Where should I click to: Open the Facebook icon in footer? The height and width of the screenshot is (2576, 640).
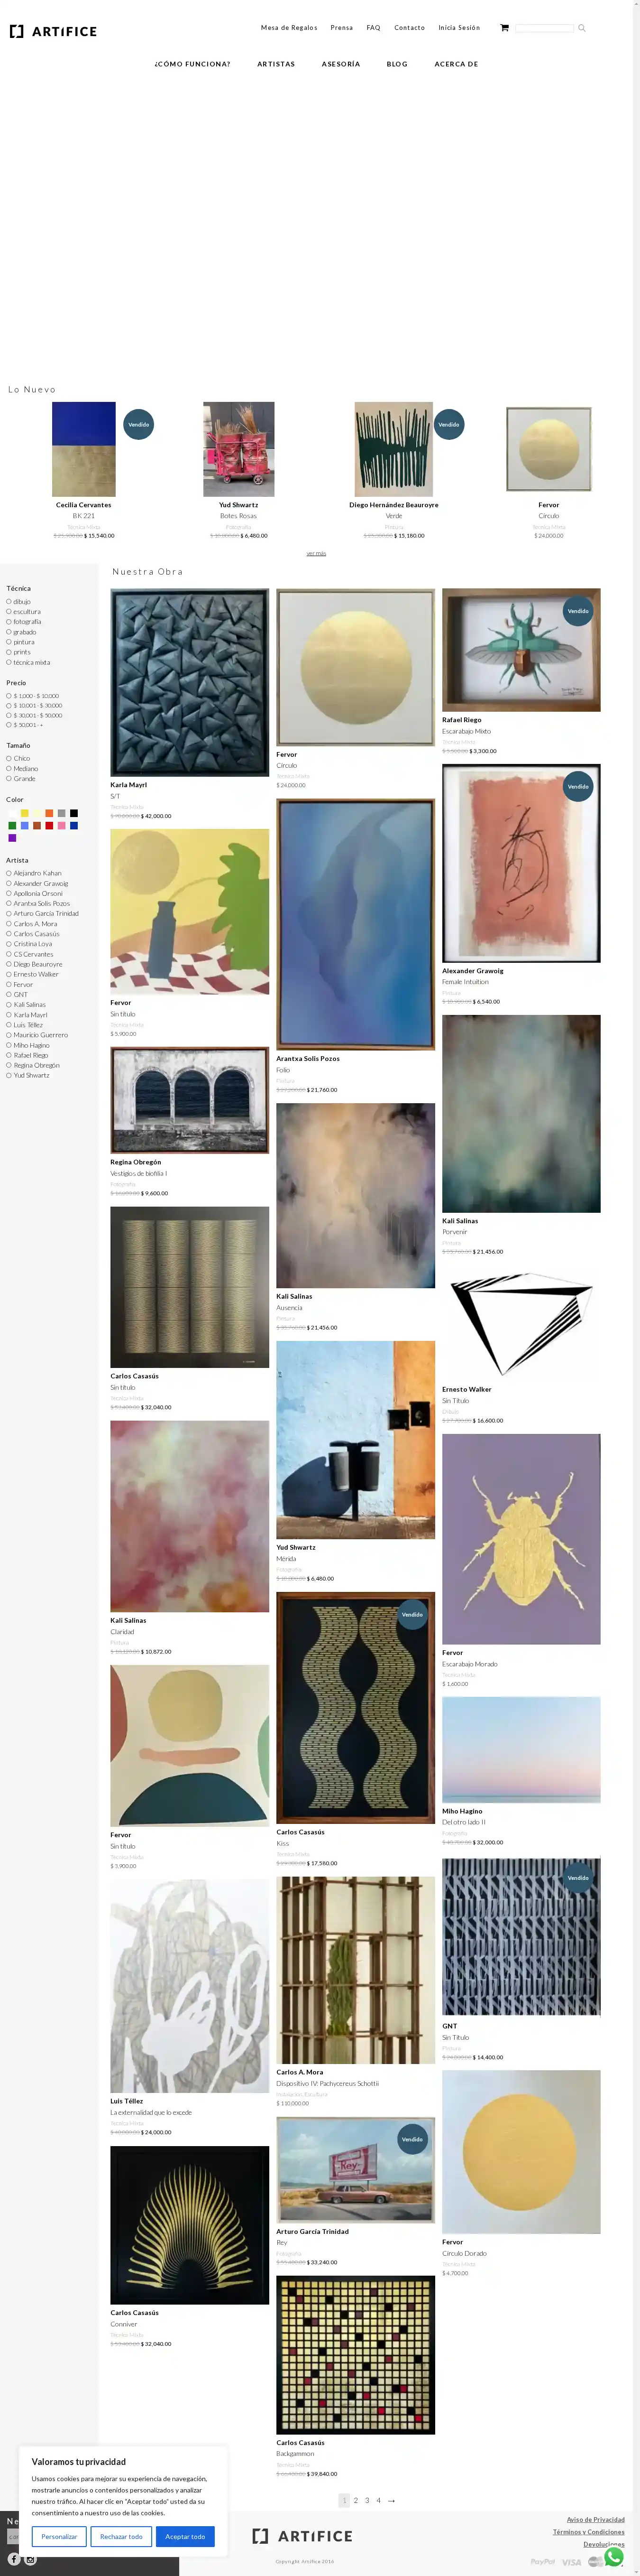(14, 2559)
